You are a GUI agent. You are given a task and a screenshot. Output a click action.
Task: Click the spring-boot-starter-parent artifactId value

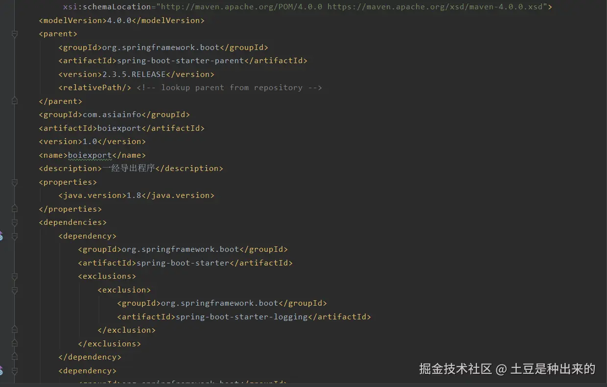(180, 61)
